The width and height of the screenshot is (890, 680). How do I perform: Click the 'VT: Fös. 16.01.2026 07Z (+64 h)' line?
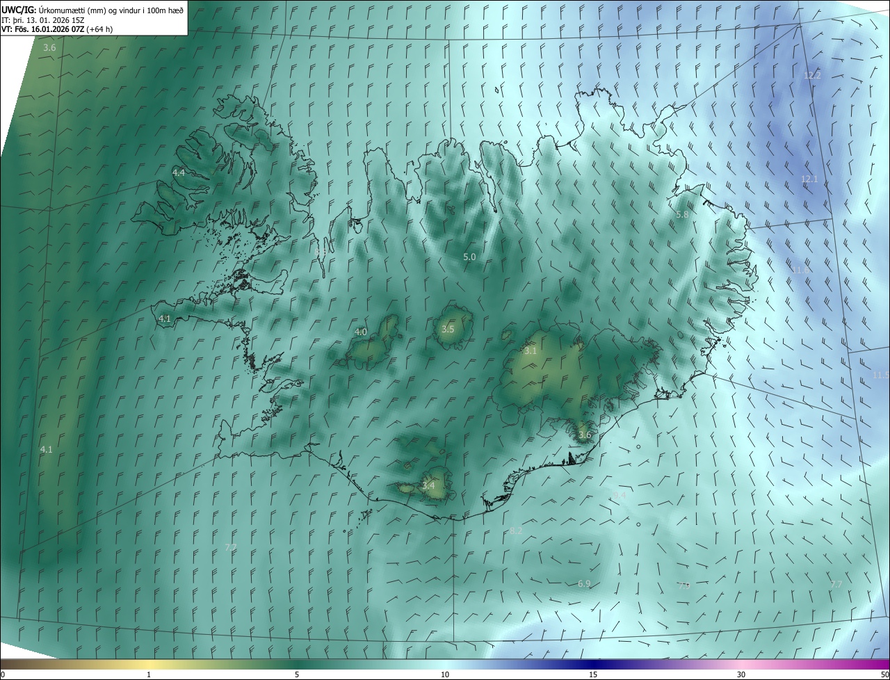57,29
